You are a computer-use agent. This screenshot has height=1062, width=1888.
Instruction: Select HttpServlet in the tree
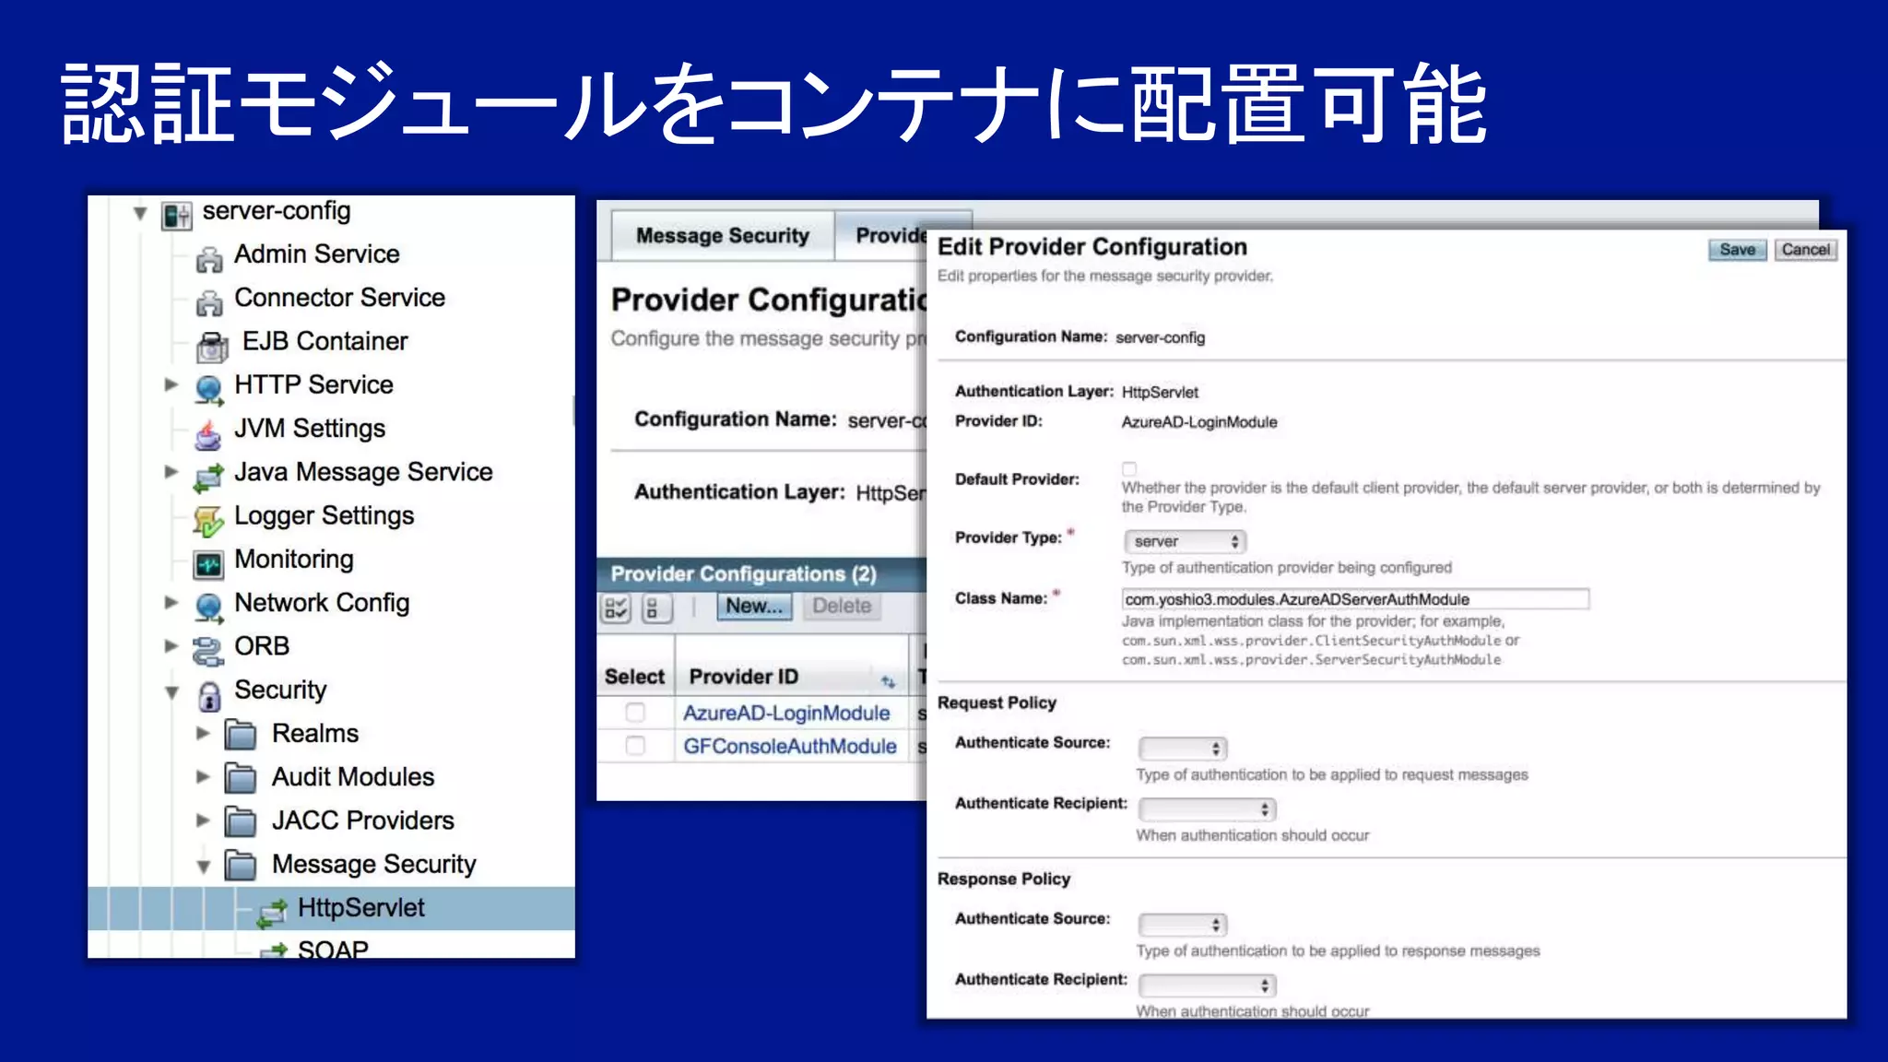(x=360, y=908)
